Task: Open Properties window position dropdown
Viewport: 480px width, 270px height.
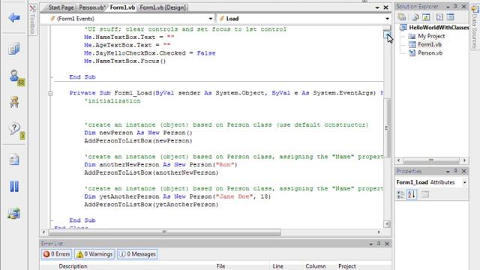Action: (x=448, y=171)
